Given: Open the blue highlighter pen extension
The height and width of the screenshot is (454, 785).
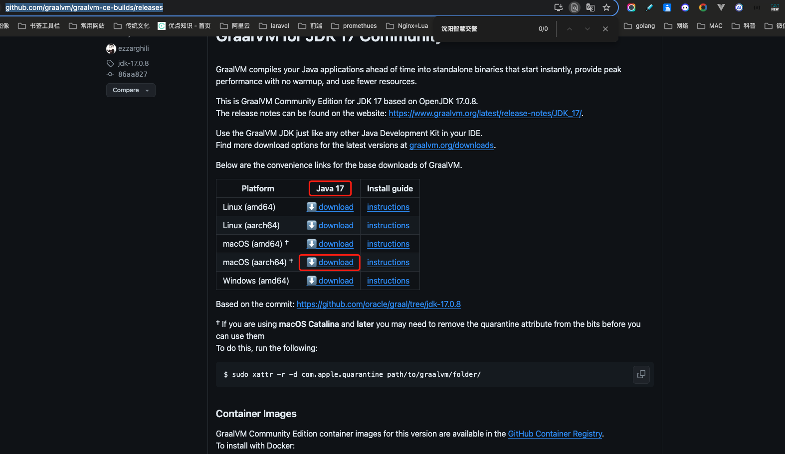Looking at the screenshot, I should (x=649, y=7).
